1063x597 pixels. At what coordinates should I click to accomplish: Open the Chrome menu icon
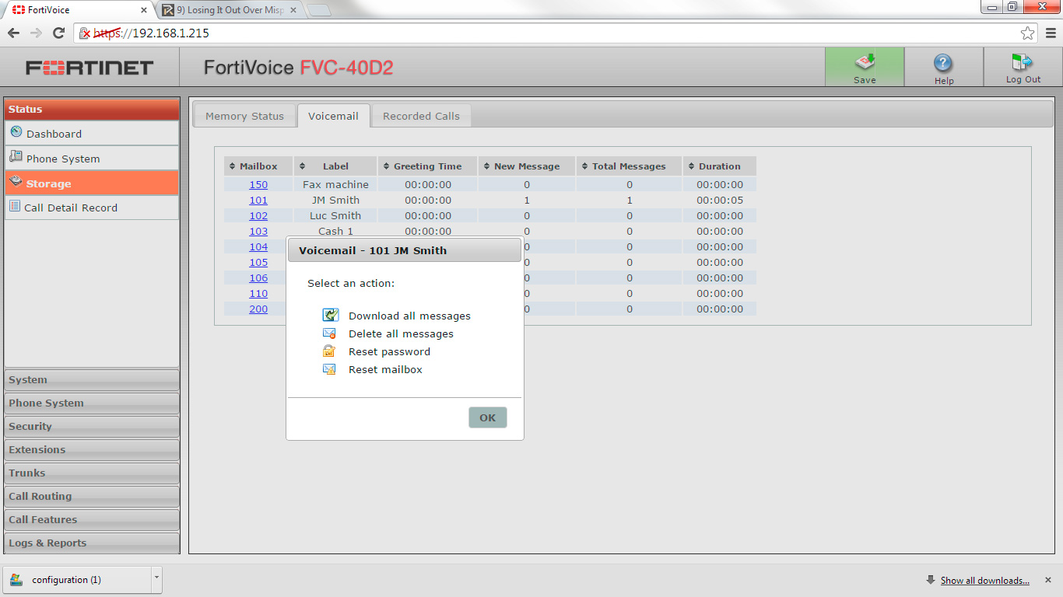(x=1051, y=33)
